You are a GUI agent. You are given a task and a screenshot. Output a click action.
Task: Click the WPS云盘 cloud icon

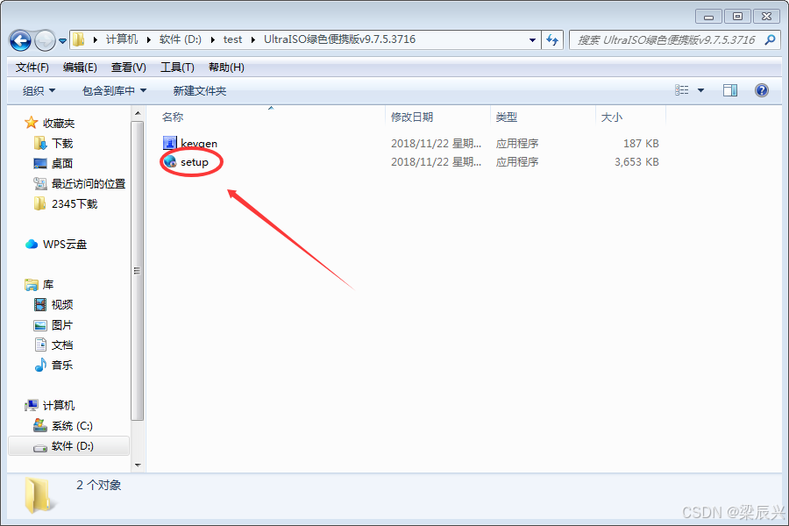click(32, 244)
